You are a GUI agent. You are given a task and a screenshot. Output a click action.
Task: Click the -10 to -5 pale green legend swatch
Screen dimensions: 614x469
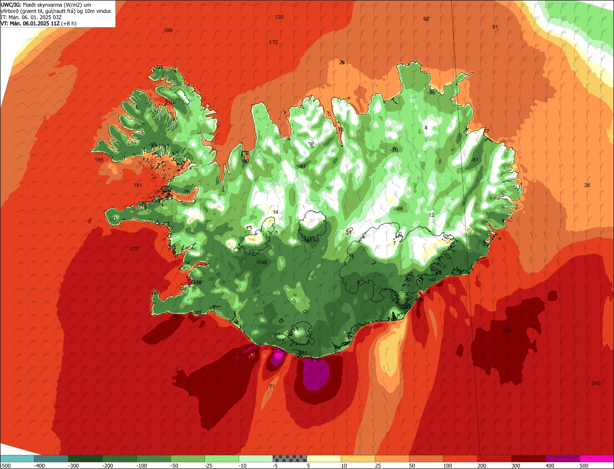tap(255, 458)
